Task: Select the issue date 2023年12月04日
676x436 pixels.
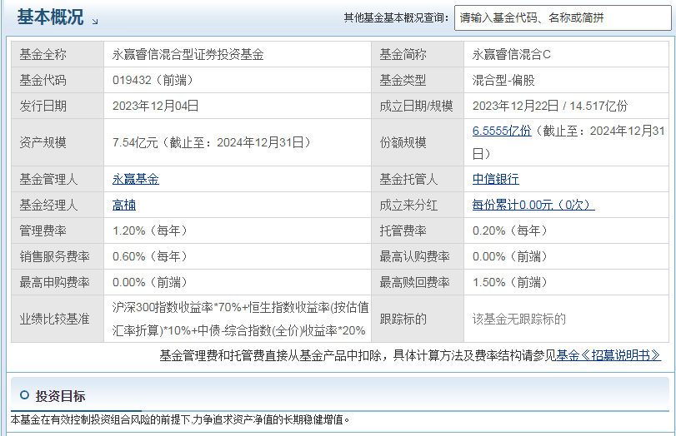Action: 155,106
